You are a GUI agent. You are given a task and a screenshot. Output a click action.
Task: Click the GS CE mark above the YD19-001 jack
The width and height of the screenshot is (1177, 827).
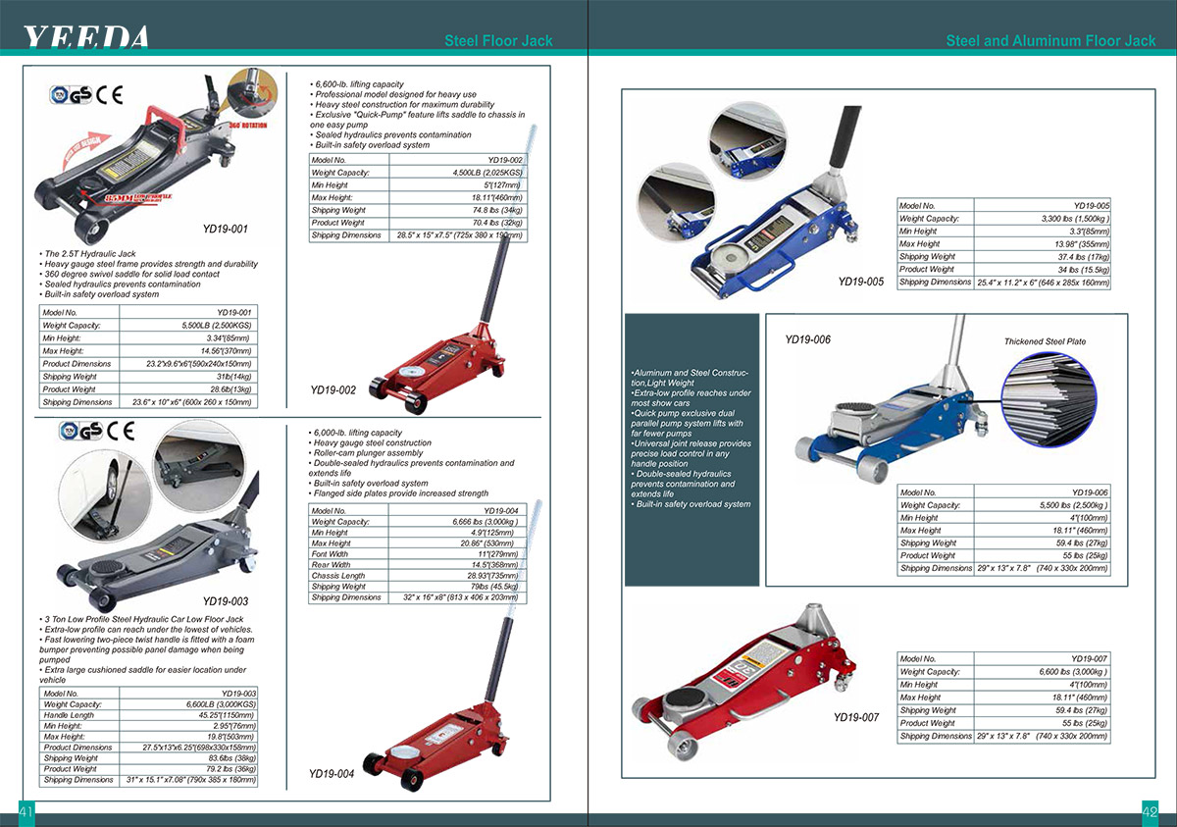click(87, 95)
